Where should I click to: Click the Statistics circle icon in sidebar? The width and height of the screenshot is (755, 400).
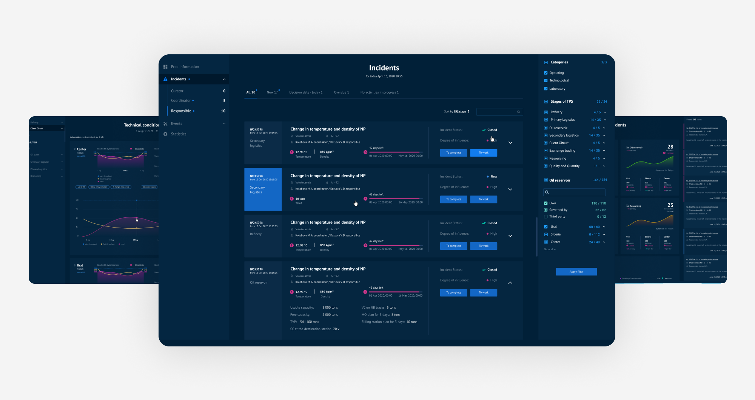[x=165, y=134]
